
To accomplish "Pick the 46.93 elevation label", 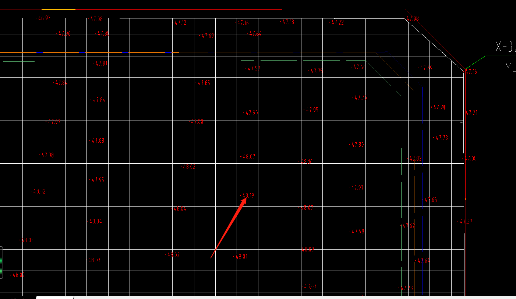I will click(45, 18).
